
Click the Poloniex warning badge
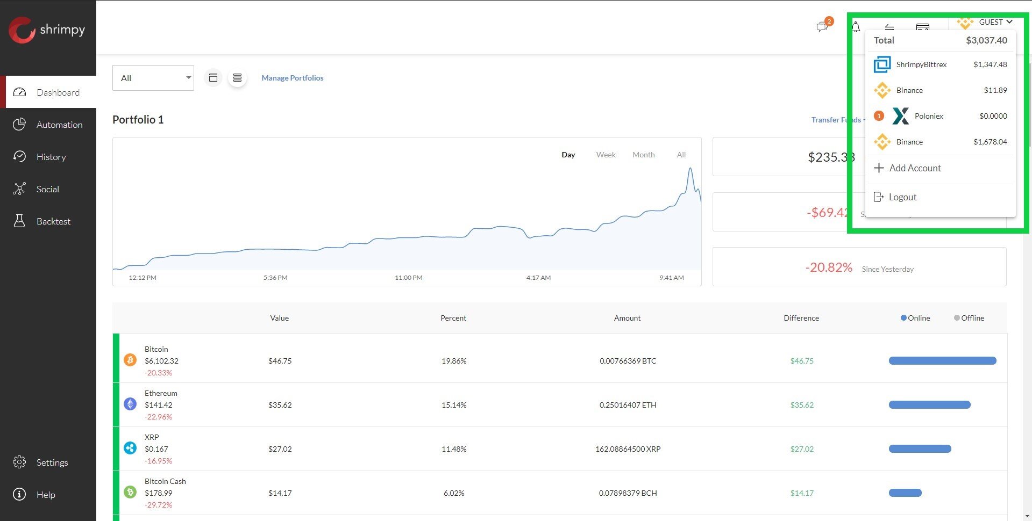coord(879,116)
